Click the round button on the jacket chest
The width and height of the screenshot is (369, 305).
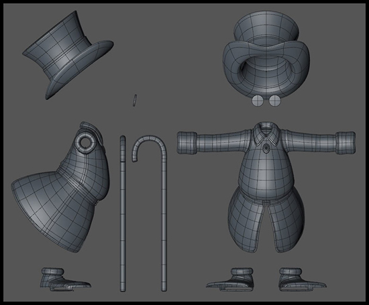pos(266,148)
